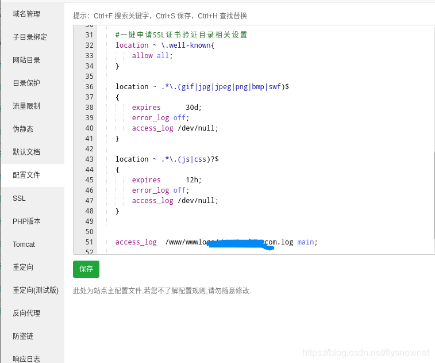435x363 pixels.
Task: Click 'expires 30d;' on line 38
Action: pos(167,108)
